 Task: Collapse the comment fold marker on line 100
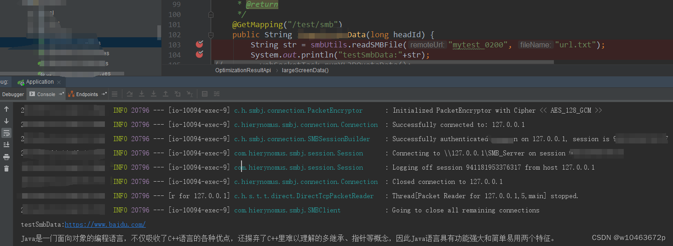point(211,15)
